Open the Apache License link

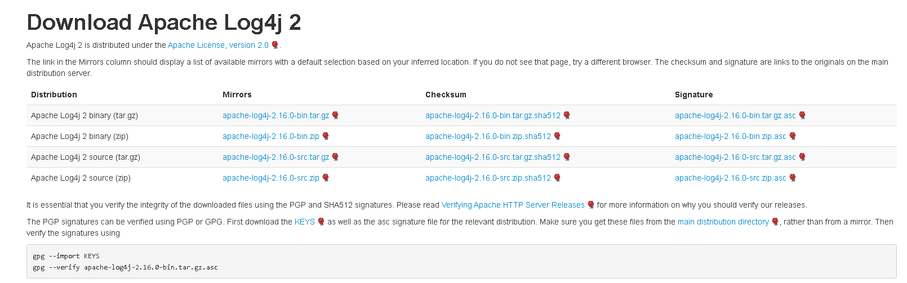coord(196,45)
